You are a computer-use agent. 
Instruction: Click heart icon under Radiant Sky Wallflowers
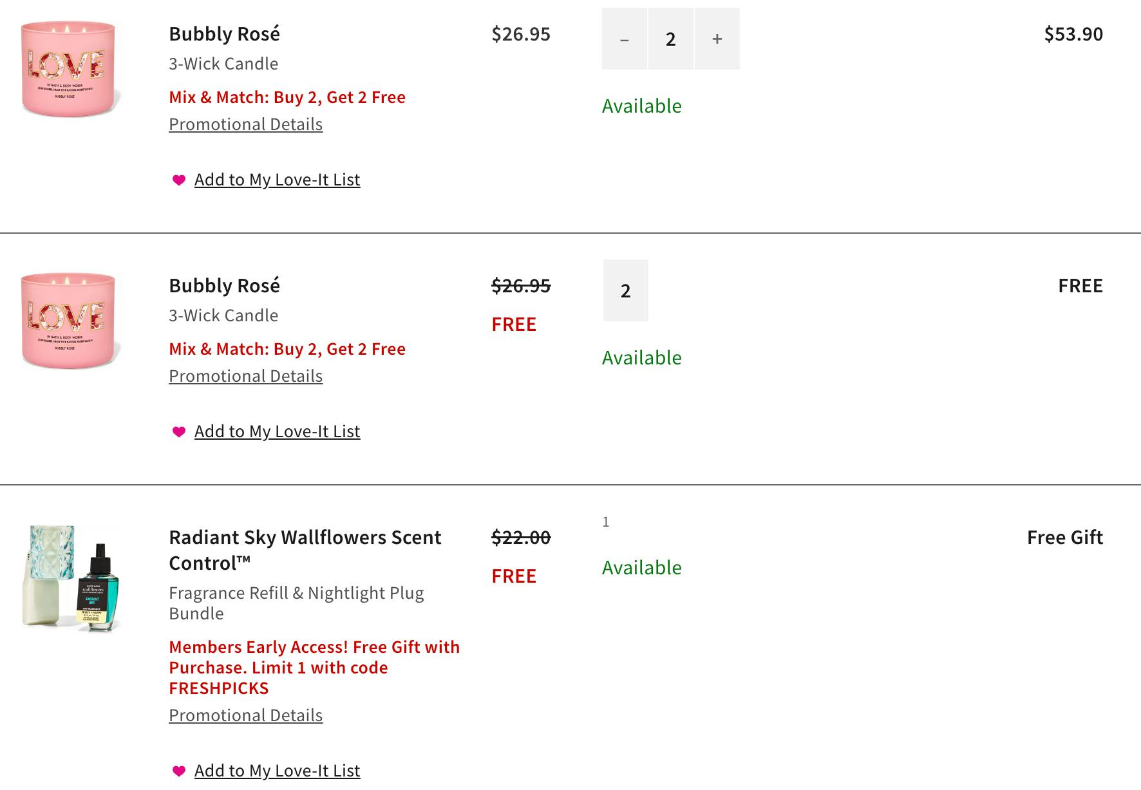pyautogui.click(x=179, y=771)
